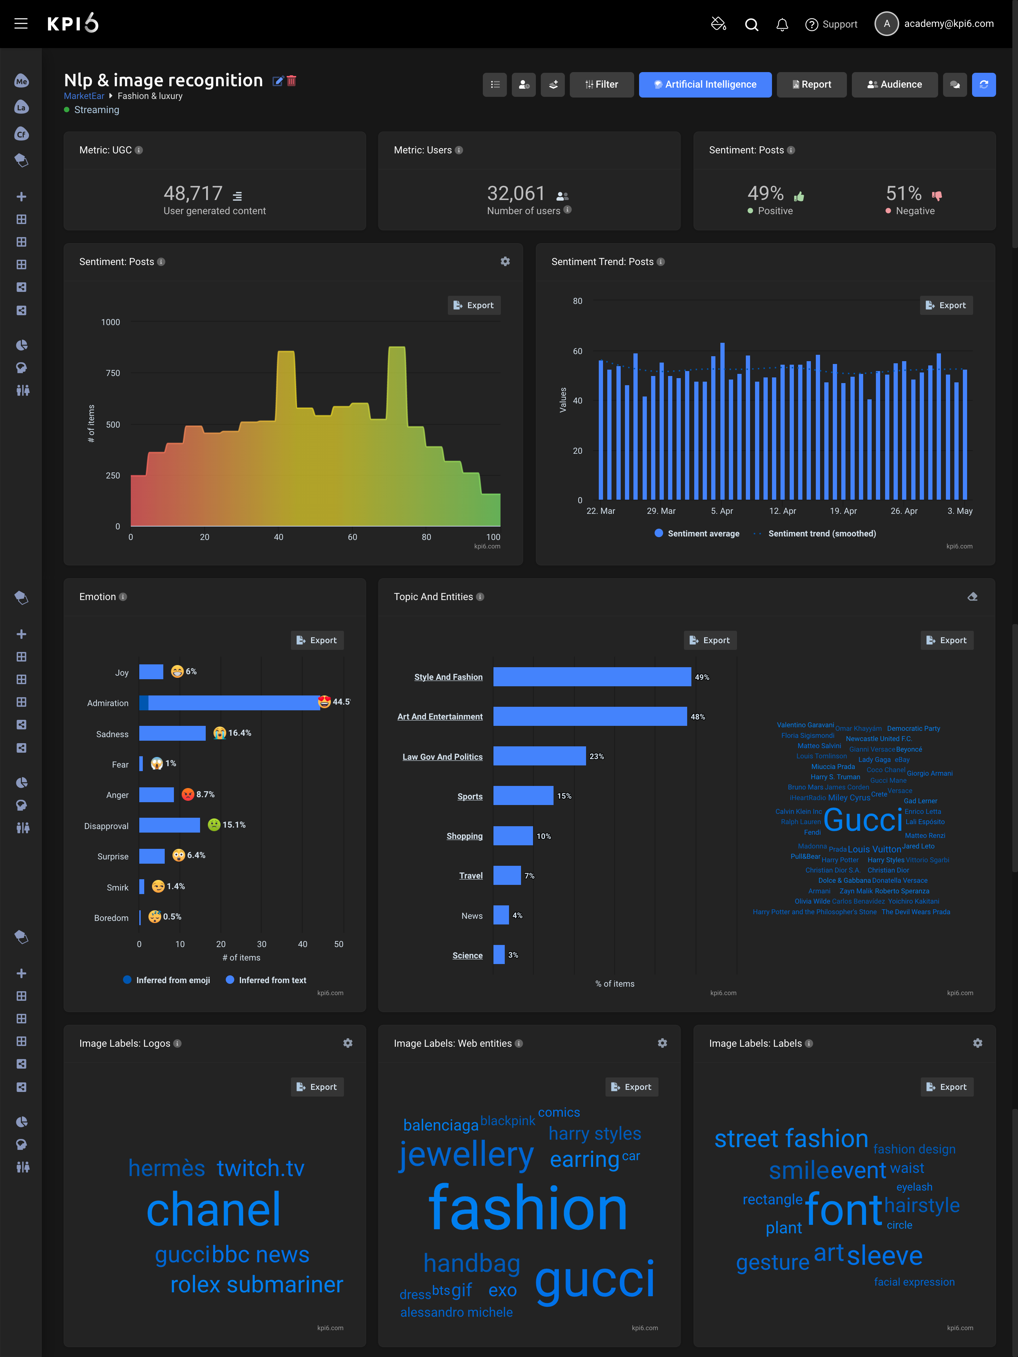Refresh data with the blue refresh icon
Image resolution: width=1018 pixels, height=1357 pixels.
coord(984,85)
